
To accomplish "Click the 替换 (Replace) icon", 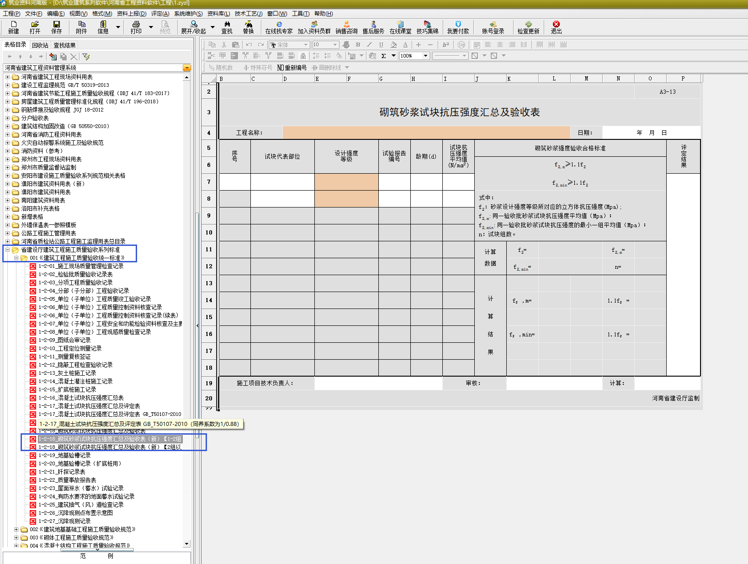I will (249, 27).
